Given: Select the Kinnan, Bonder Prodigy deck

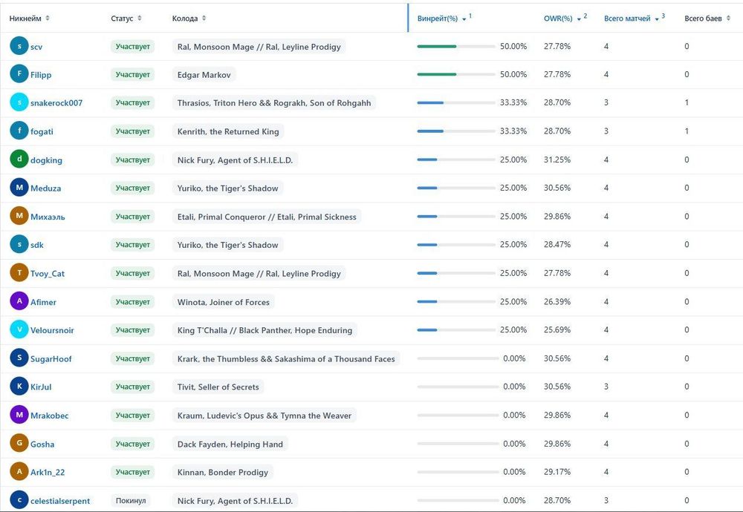Looking at the screenshot, I should pos(223,472).
